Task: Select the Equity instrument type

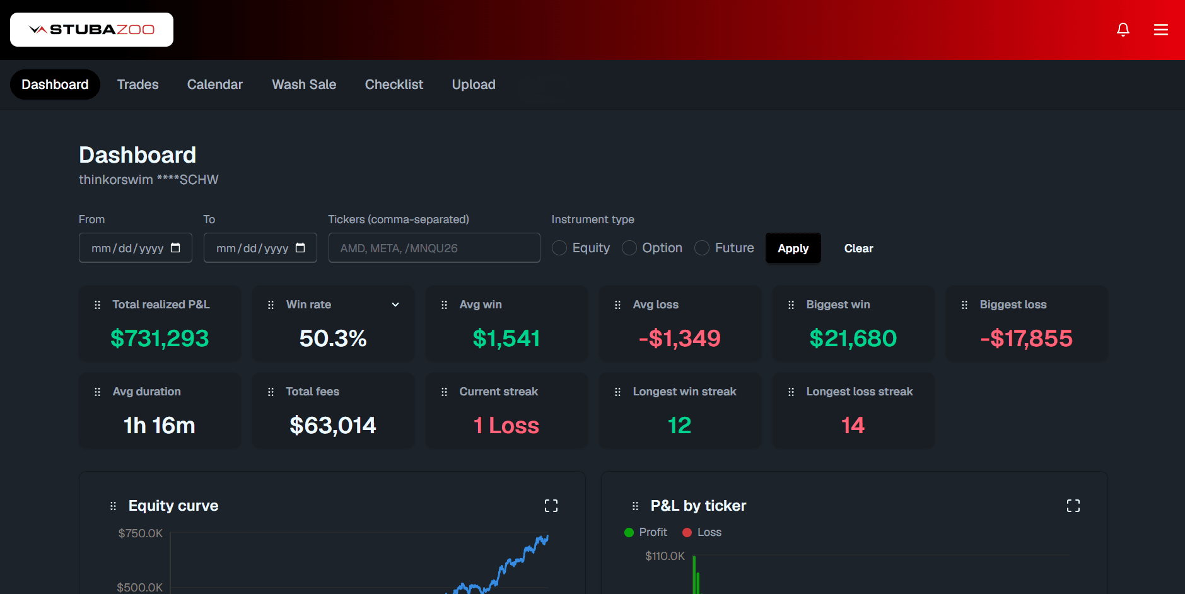Action: (x=559, y=248)
